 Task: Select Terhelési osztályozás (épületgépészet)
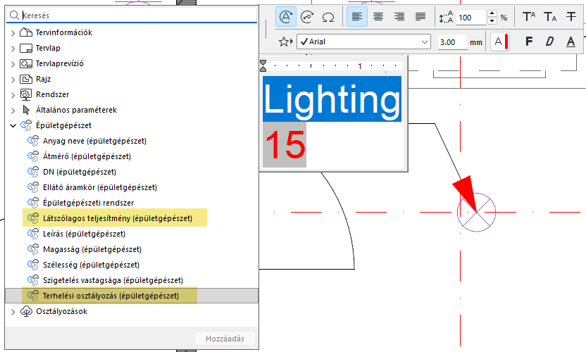coord(111,296)
